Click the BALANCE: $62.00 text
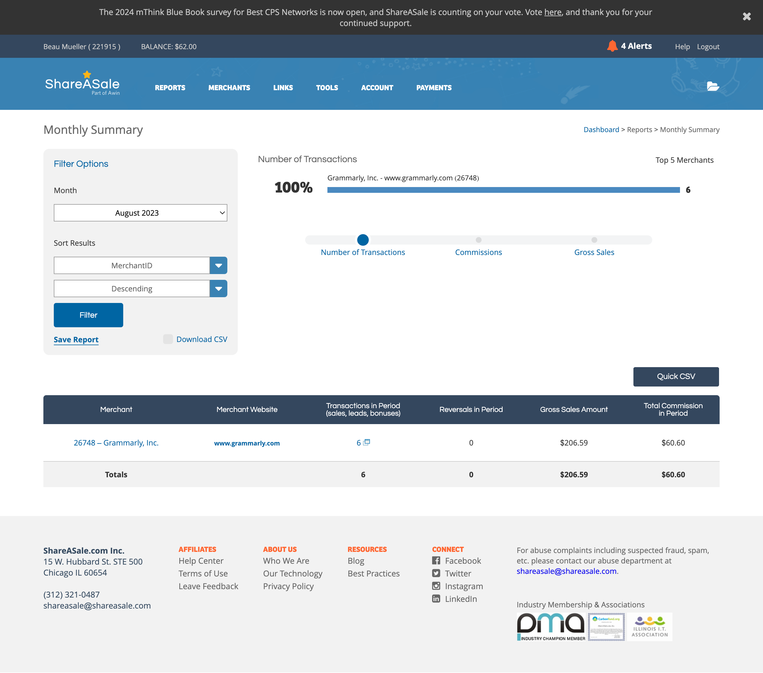This screenshot has width=763, height=673. tap(169, 47)
